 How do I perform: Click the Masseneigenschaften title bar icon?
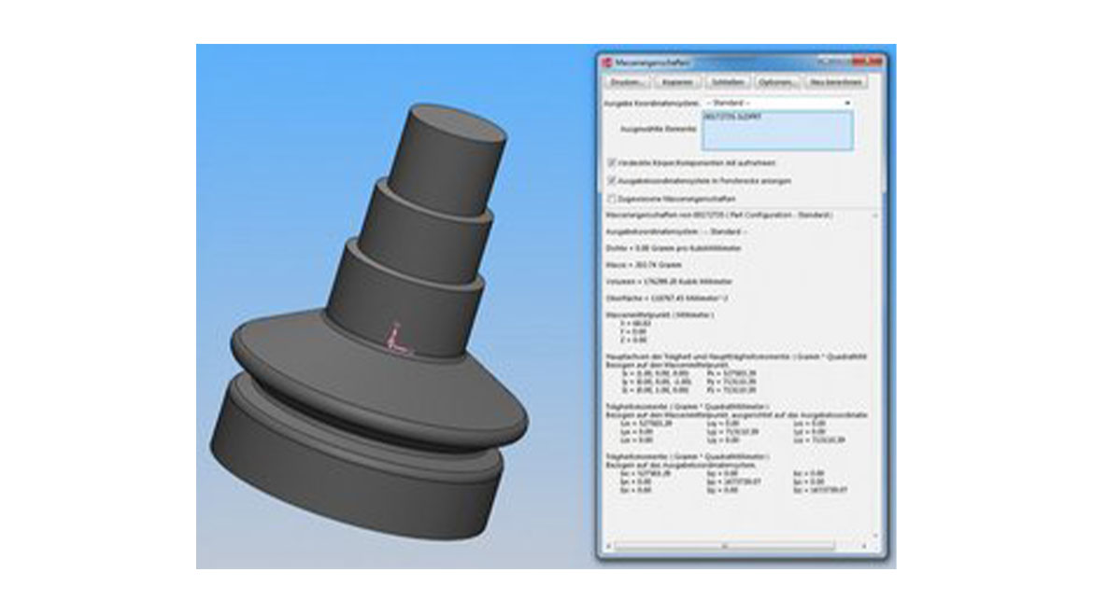point(607,63)
